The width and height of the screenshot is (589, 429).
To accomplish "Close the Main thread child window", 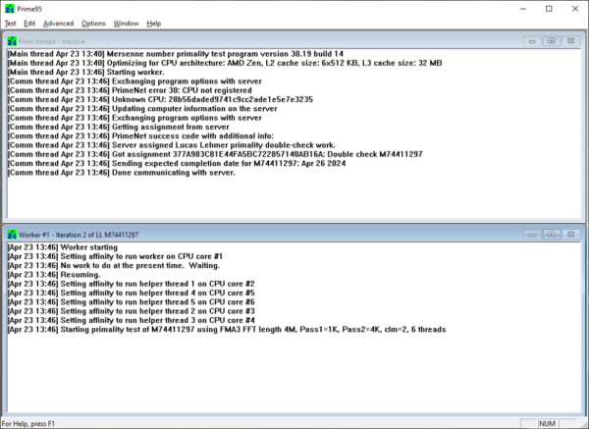I will [570, 41].
